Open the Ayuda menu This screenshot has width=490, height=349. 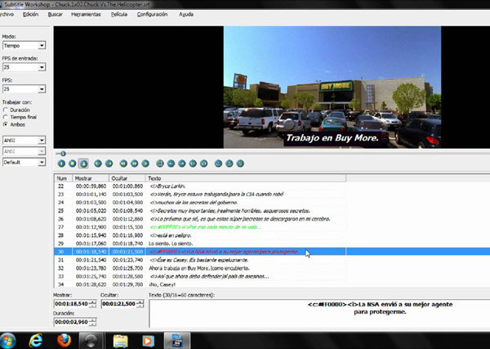point(186,15)
